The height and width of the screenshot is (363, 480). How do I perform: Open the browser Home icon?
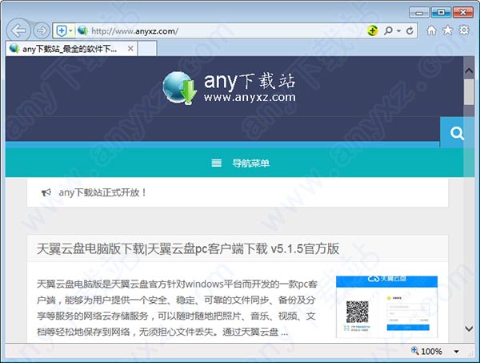(432, 30)
